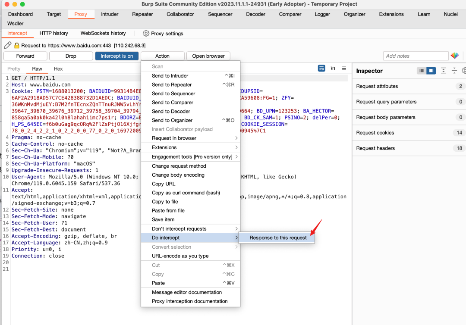Open the Intruder tab
Image resolution: width=466 pixels, height=325 pixels.
[x=110, y=14]
